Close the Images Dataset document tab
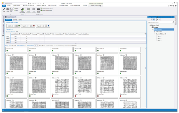179x113 pixels. (x=15, y=17)
